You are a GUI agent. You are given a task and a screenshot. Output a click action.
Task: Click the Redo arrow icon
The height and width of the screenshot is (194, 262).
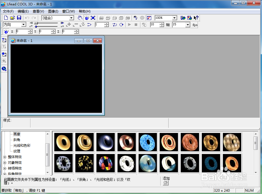(x=34, y=18)
